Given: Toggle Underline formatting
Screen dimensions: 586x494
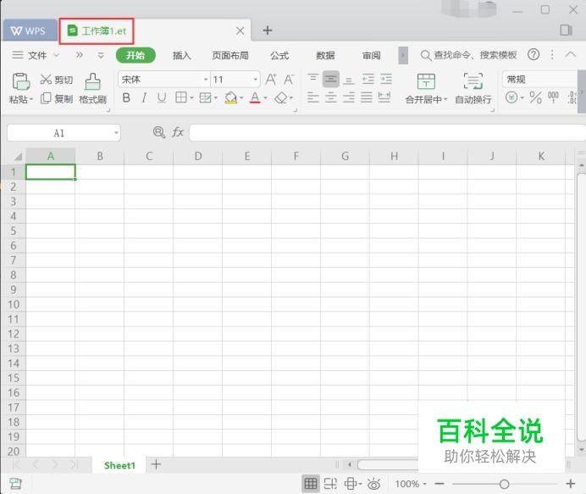Looking at the screenshot, I should click(x=162, y=98).
